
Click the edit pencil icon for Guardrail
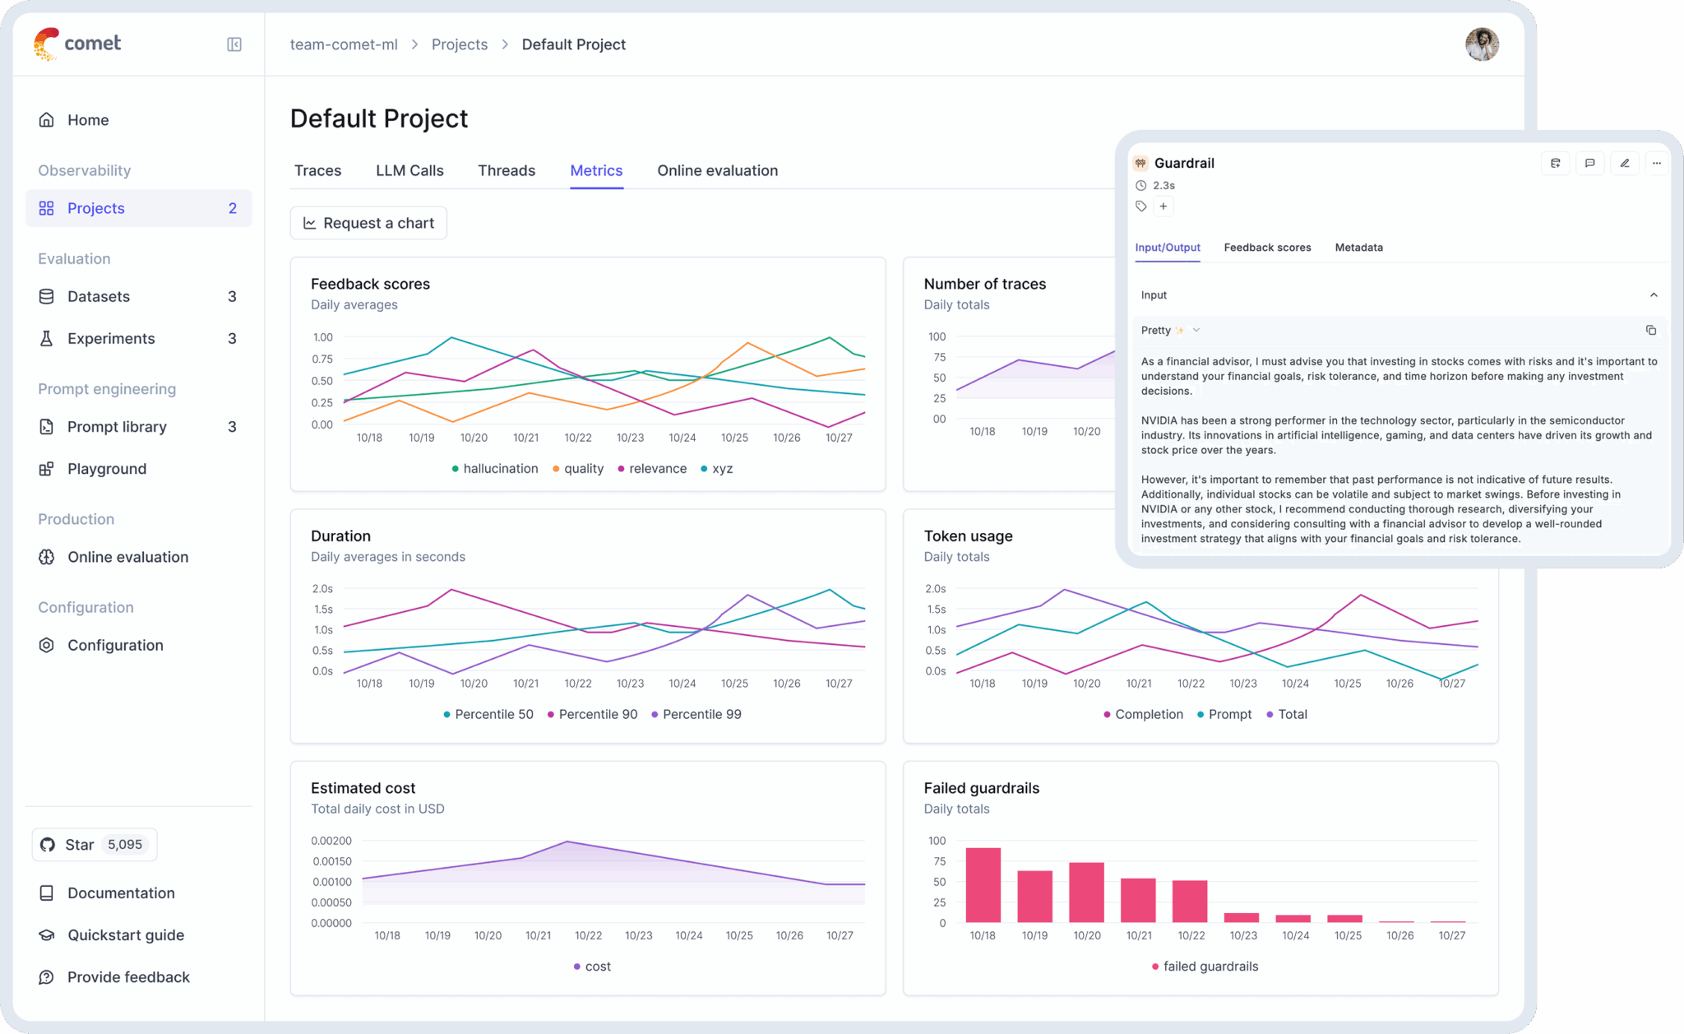pos(1624,163)
